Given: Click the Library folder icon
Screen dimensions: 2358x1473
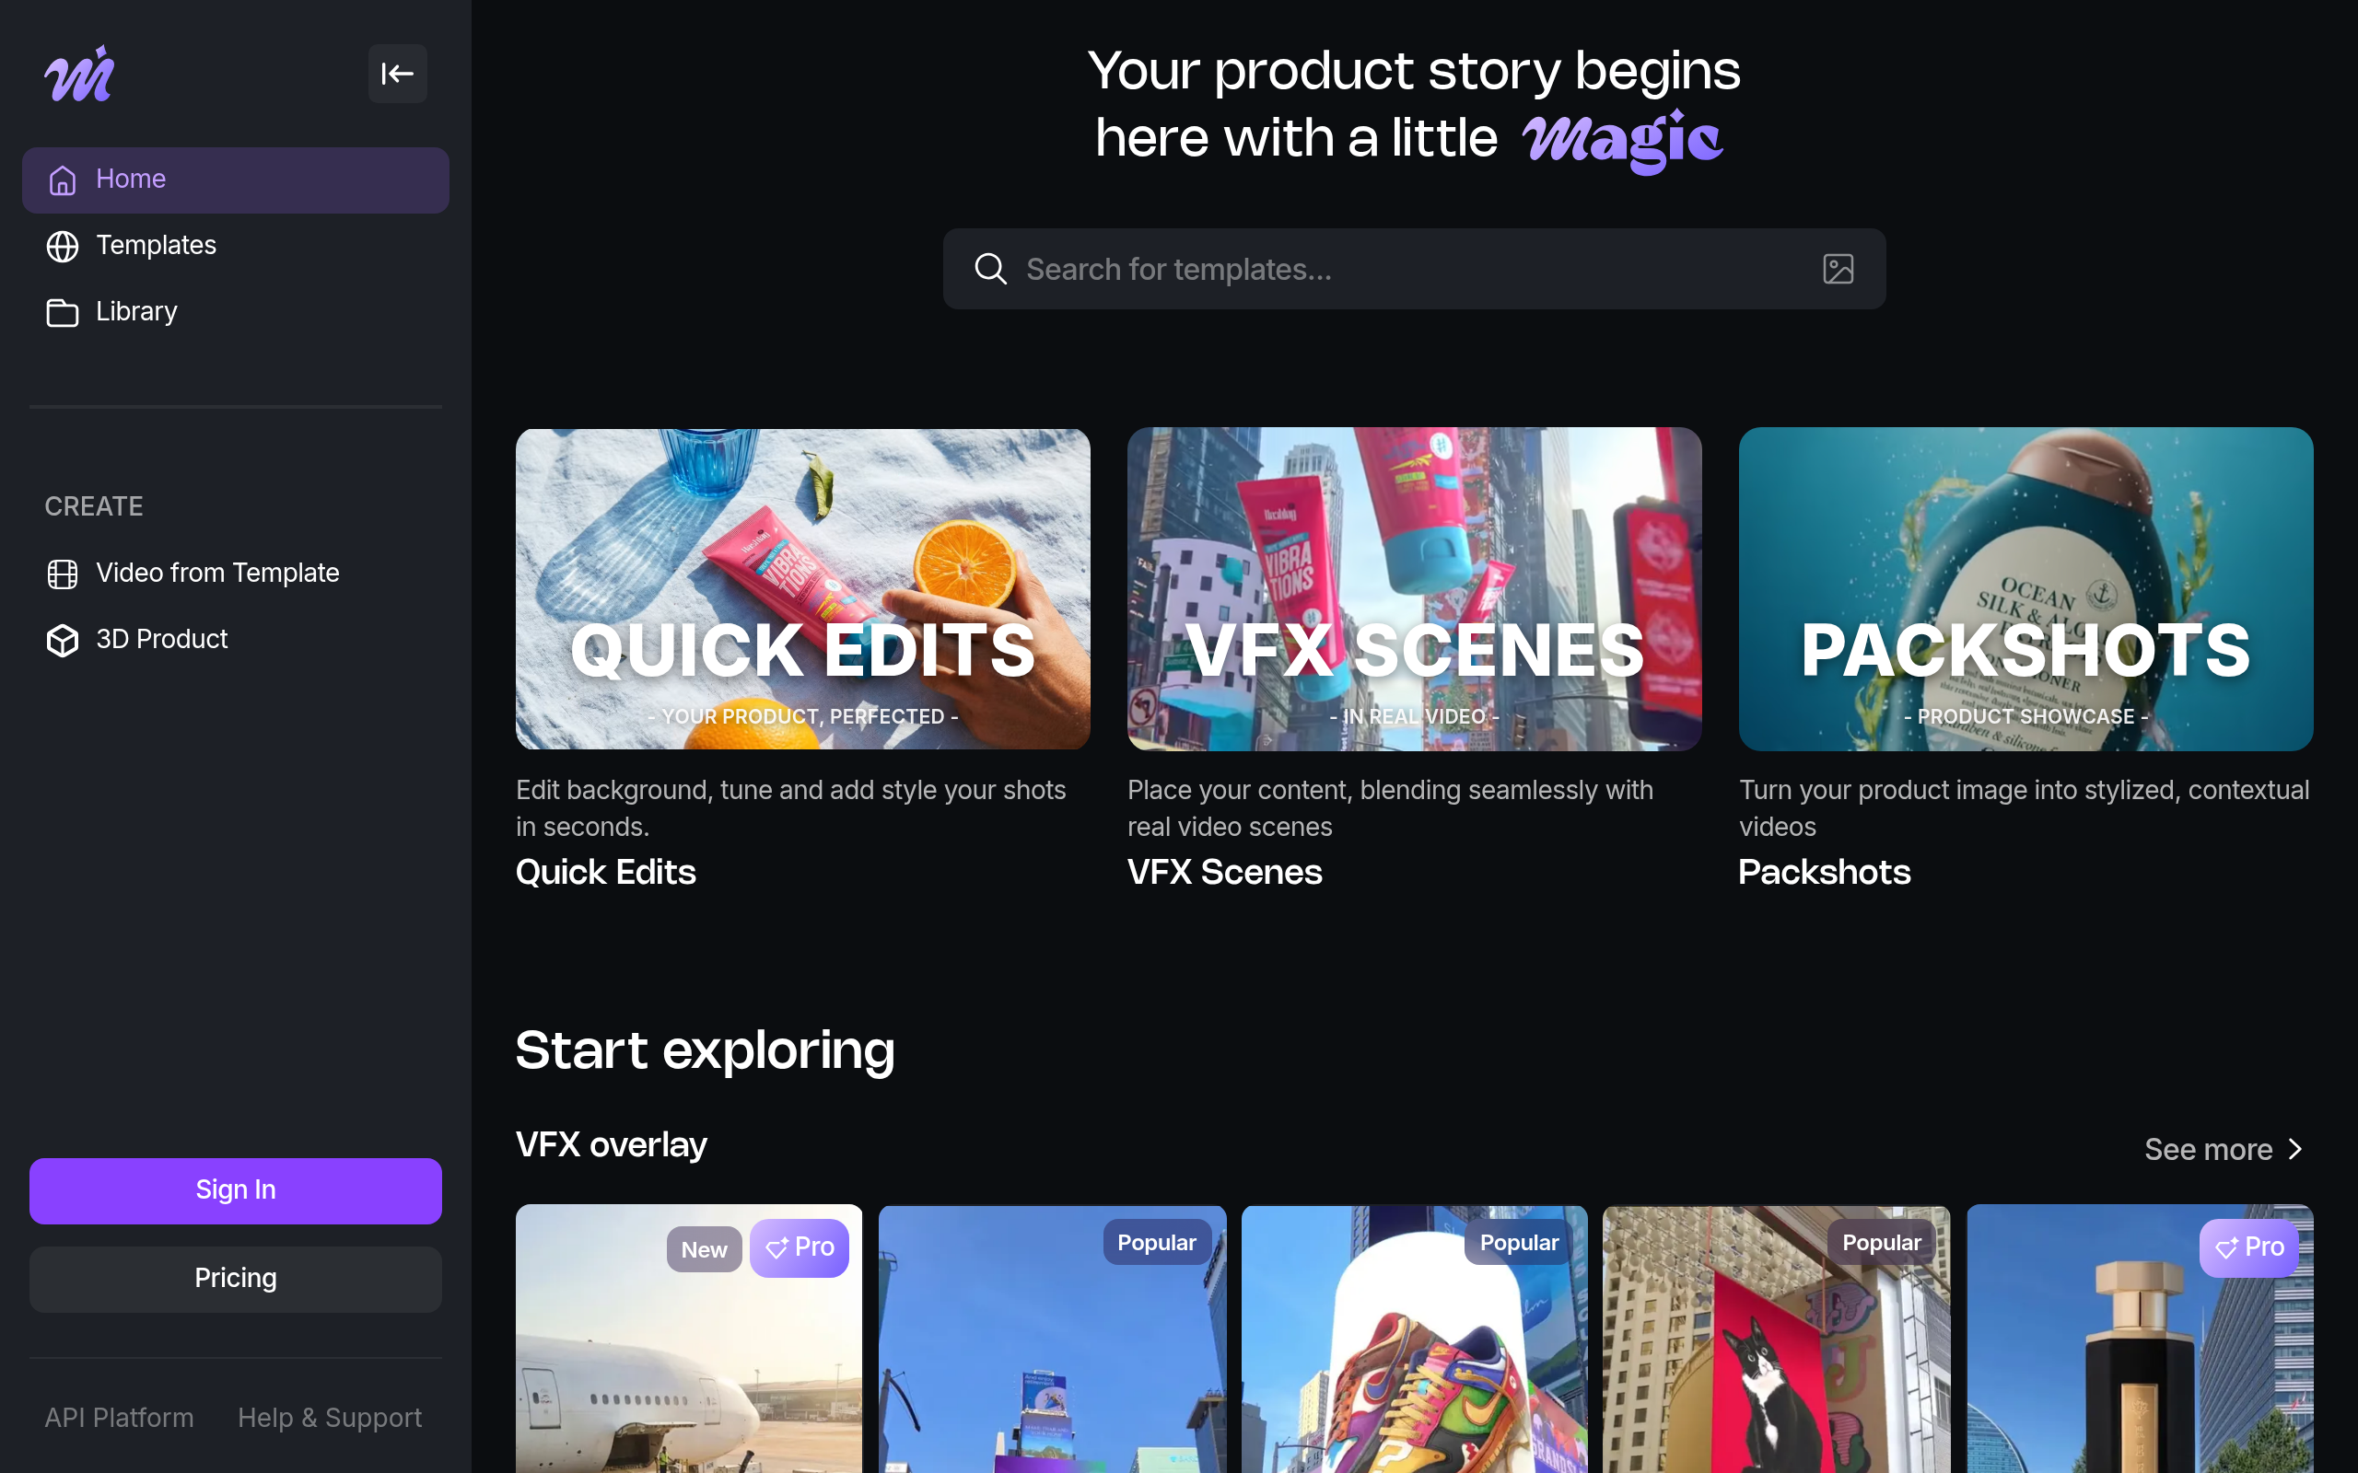Looking at the screenshot, I should 63,313.
